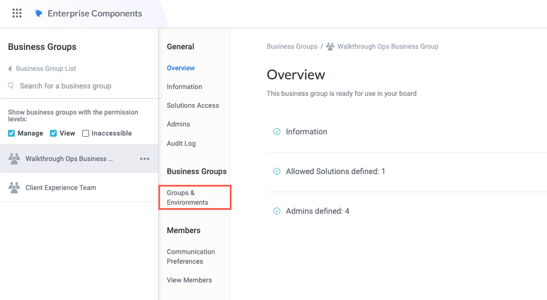Click the breadcrumb group icon

click(330, 47)
